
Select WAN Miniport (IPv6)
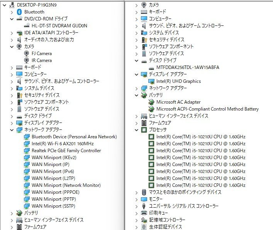click(x=53, y=171)
